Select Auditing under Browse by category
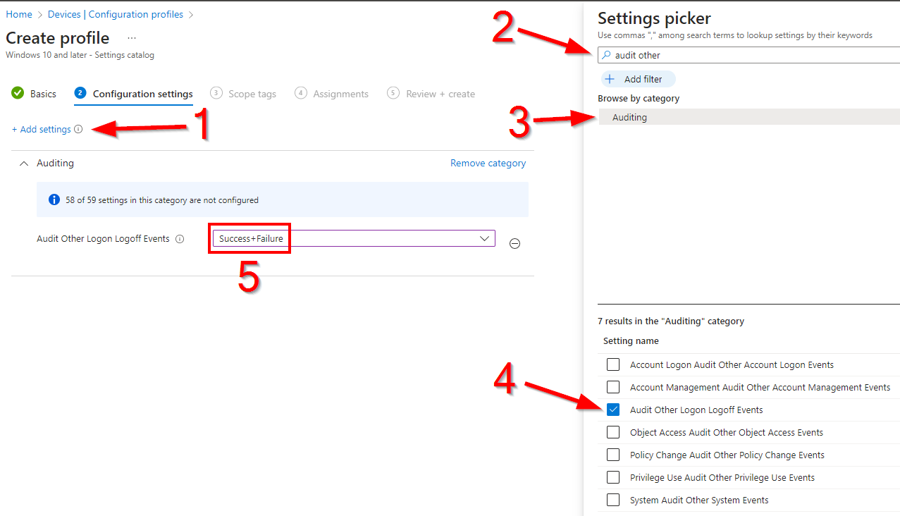 [627, 116]
